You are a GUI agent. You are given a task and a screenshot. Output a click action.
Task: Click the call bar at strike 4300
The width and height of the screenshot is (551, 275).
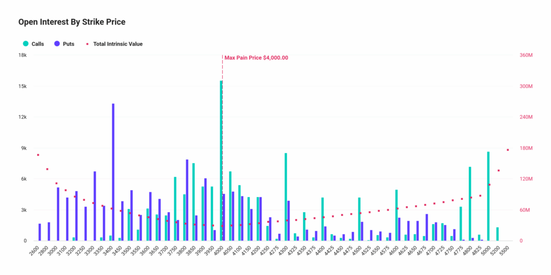(x=286, y=197)
